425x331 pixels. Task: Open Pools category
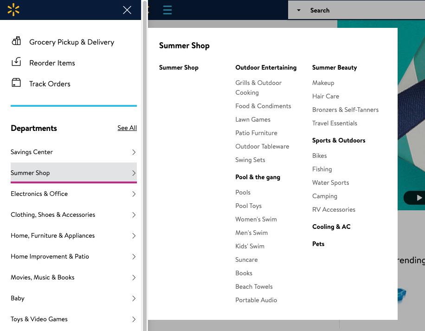click(x=243, y=193)
